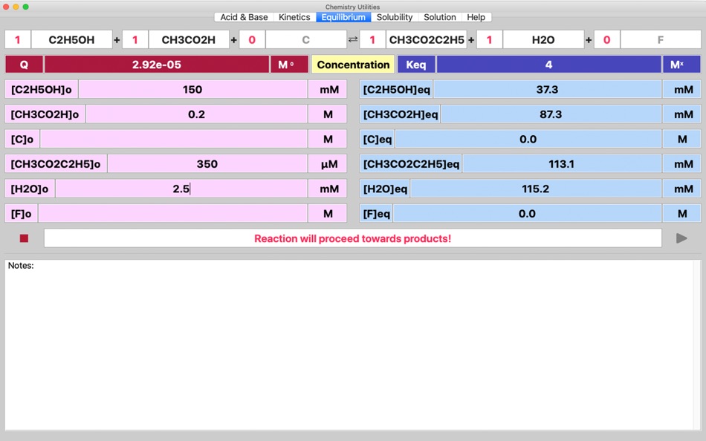Change [C2H5OH]o unit from mM
Screen dimensions: 706x441
pos(328,89)
